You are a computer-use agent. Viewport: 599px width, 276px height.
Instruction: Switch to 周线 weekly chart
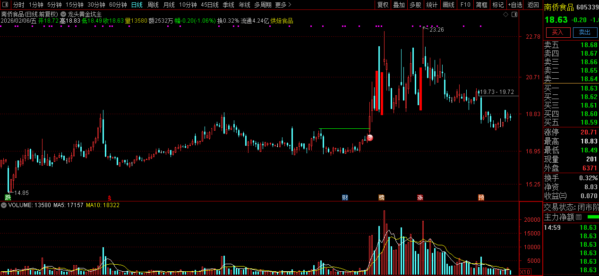click(x=153, y=5)
